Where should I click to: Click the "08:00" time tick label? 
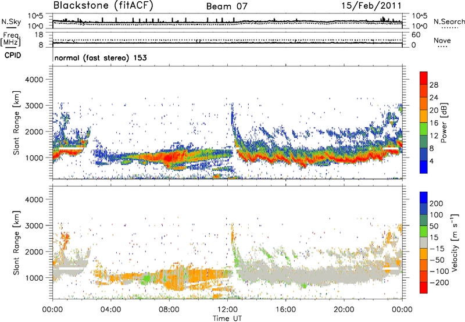169,310
